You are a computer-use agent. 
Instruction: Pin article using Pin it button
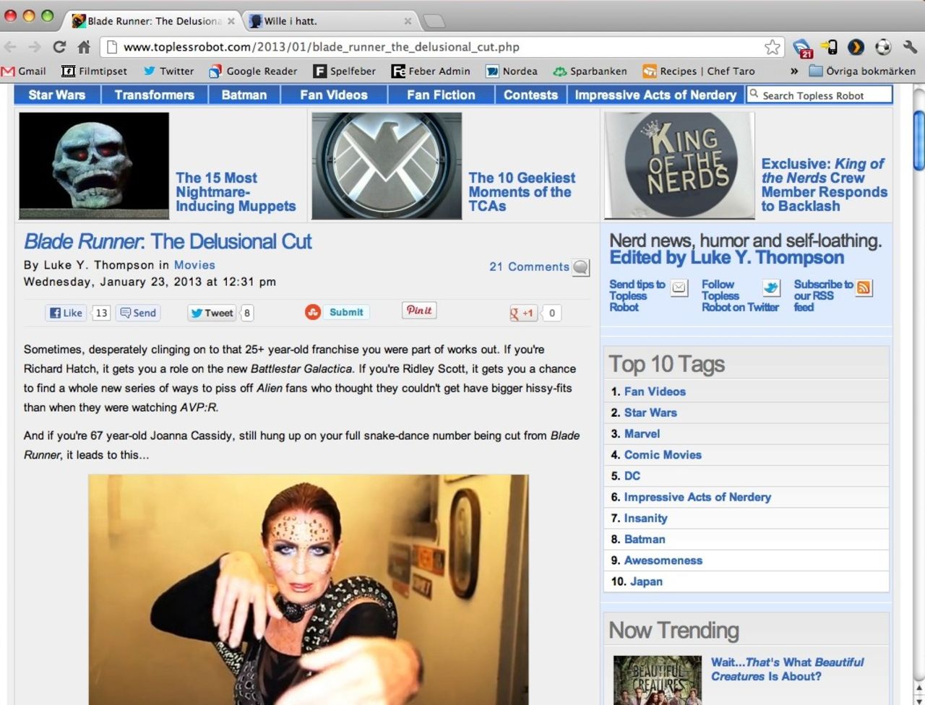418,310
